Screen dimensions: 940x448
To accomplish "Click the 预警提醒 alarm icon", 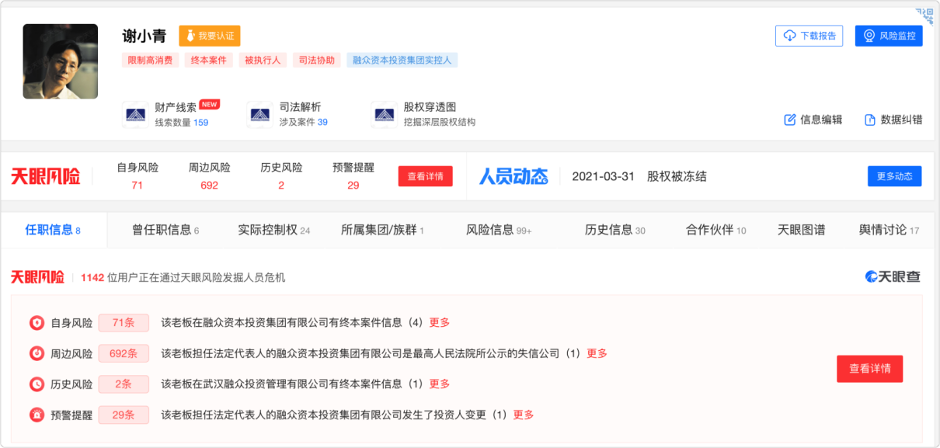I will (x=37, y=415).
